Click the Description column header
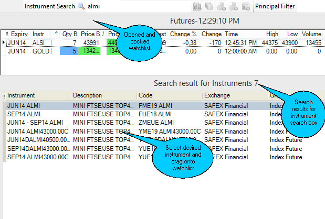This screenshot has height=219, width=325. pyautogui.click(x=87, y=95)
